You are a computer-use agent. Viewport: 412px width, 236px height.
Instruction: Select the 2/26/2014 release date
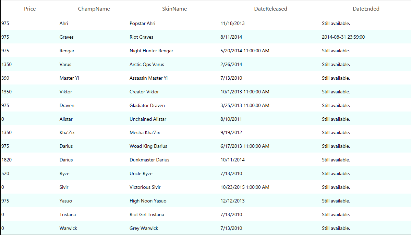click(x=231, y=64)
